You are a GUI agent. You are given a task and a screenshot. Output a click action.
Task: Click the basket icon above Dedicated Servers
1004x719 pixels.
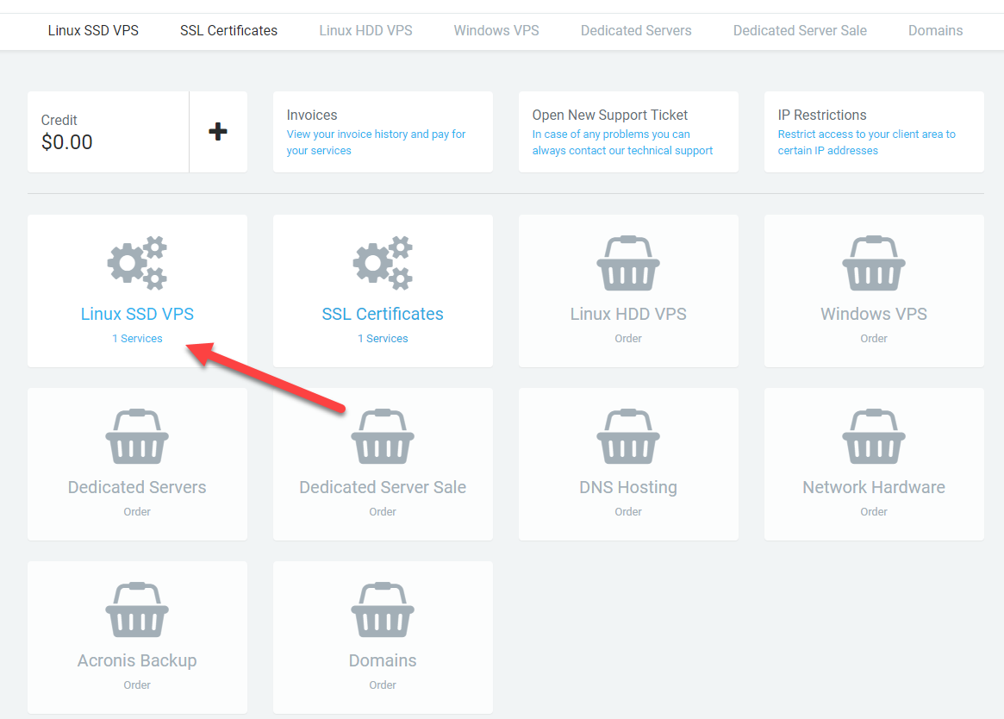(137, 436)
